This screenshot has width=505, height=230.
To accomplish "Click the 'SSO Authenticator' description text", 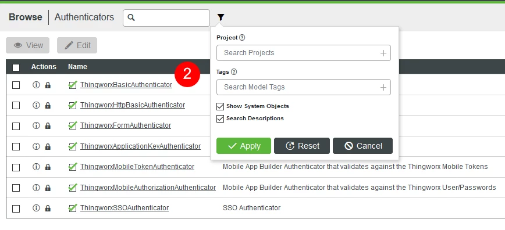I will 251,208.
